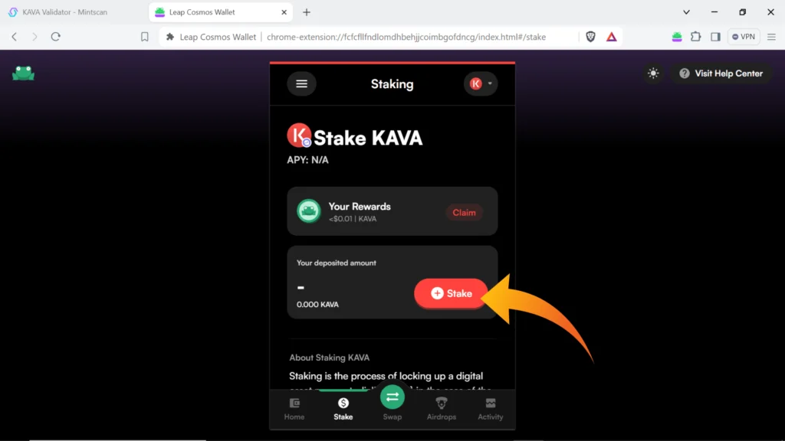785x441 pixels.
Task: Expand the KAVA chain selector dropdown
Action: tap(481, 83)
